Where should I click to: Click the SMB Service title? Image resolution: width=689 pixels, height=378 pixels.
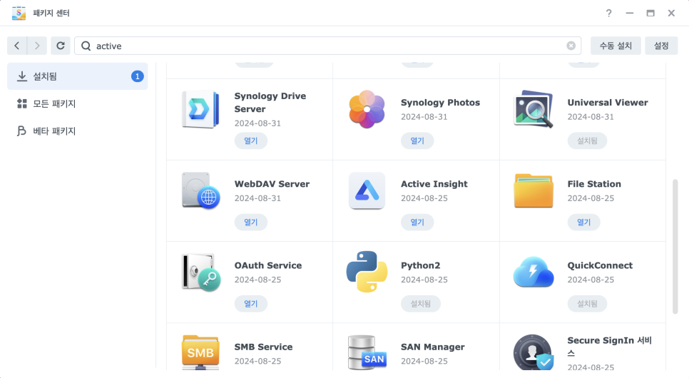tap(263, 347)
